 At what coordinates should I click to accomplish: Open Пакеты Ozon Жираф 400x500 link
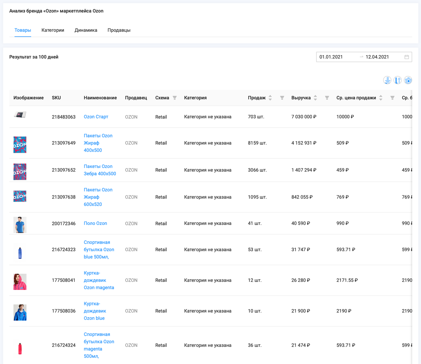tap(98, 143)
